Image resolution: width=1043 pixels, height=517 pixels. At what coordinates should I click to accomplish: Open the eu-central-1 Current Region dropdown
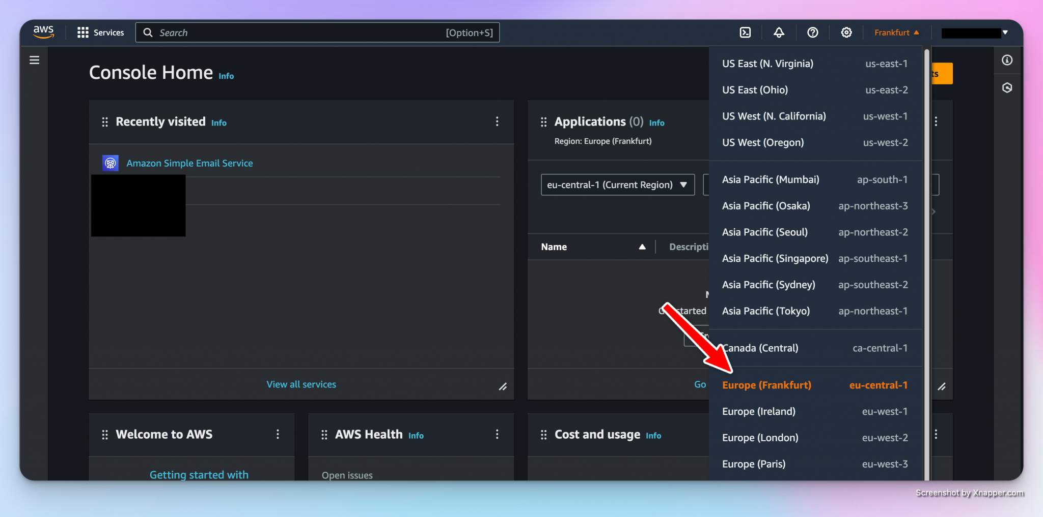click(617, 185)
